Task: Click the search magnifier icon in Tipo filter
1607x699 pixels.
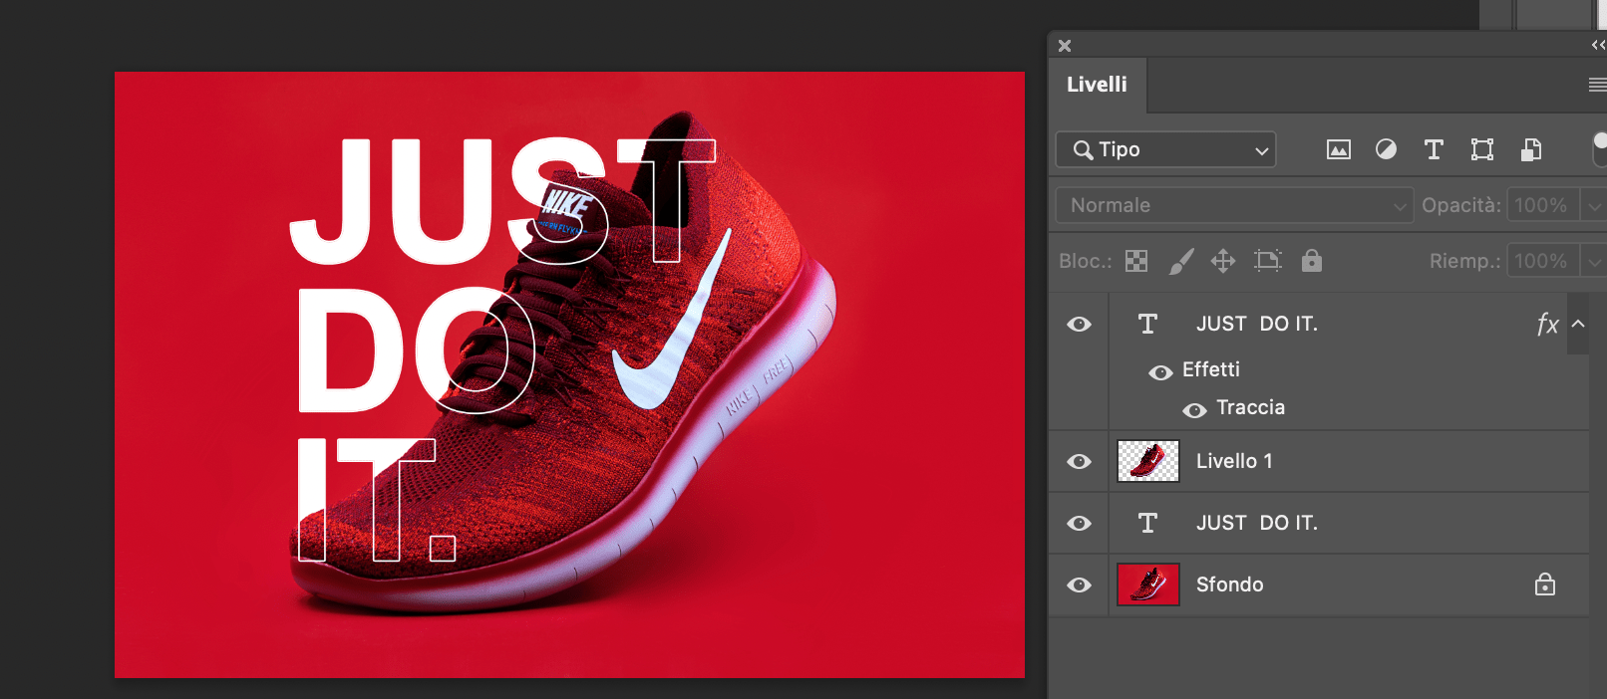Action: click(x=1084, y=149)
